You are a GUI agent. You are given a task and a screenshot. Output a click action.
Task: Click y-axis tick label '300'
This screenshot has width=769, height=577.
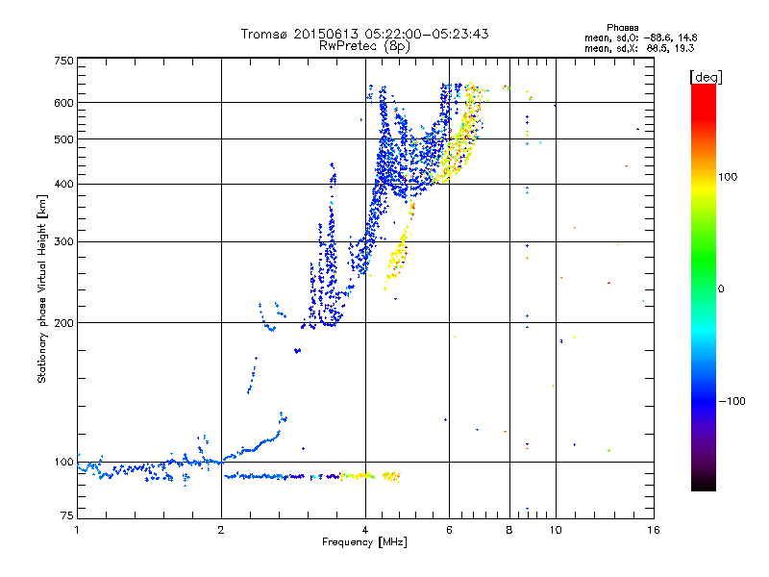pos(64,241)
